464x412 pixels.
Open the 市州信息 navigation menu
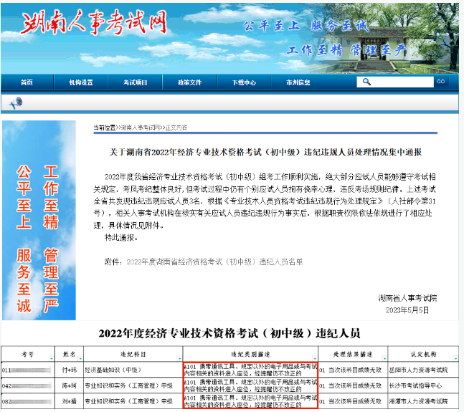(x=298, y=82)
